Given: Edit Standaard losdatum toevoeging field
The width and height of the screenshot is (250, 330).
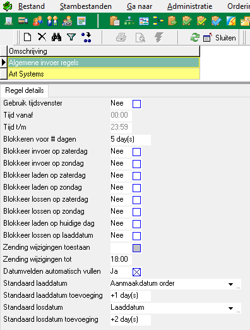Looking at the screenshot, I should click(x=131, y=319).
